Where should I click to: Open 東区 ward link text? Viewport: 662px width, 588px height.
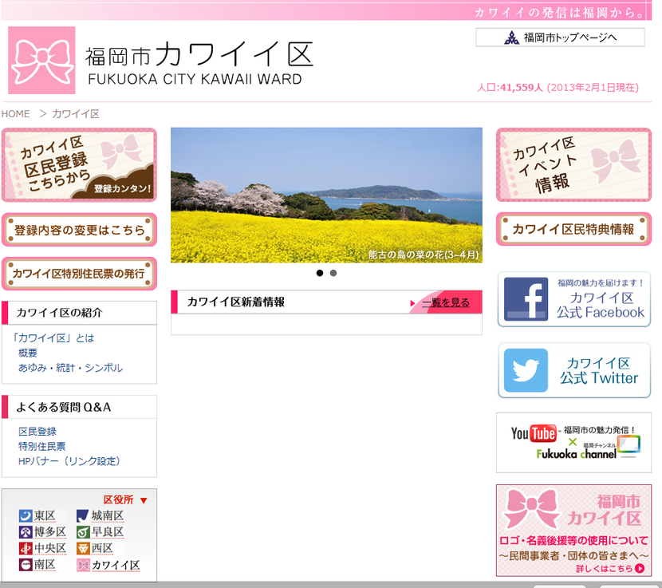coord(45,515)
